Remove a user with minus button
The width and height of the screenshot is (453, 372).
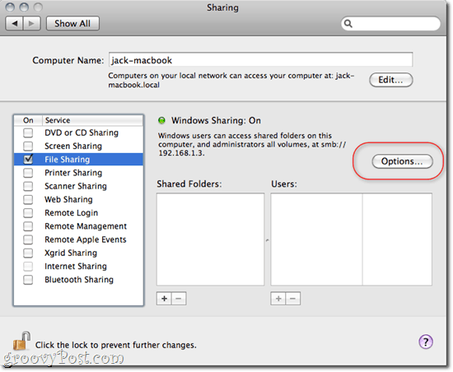pyautogui.click(x=293, y=299)
